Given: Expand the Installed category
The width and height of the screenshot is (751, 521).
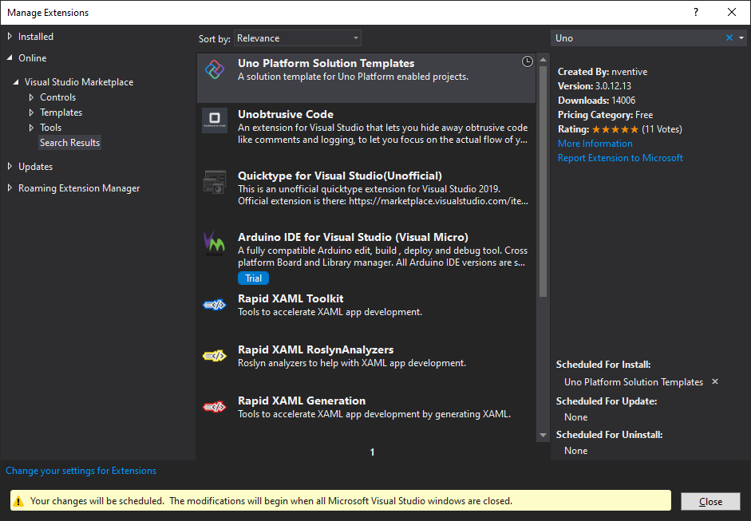Looking at the screenshot, I should [x=10, y=36].
